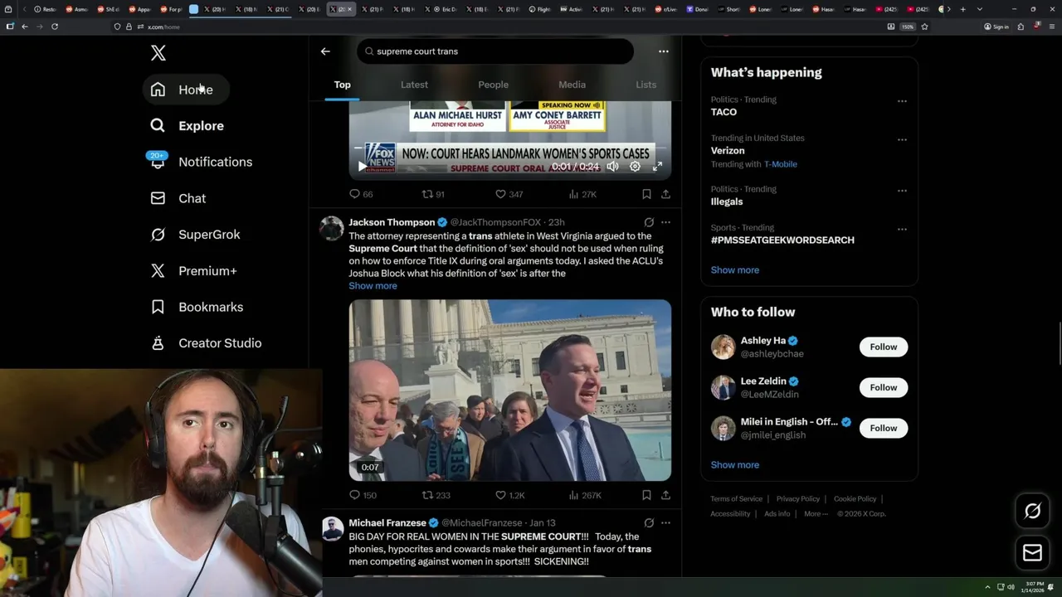Reply to the post with 66 replies
Image resolution: width=1062 pixels, height=597 pixels.
(x=361, y=194)
